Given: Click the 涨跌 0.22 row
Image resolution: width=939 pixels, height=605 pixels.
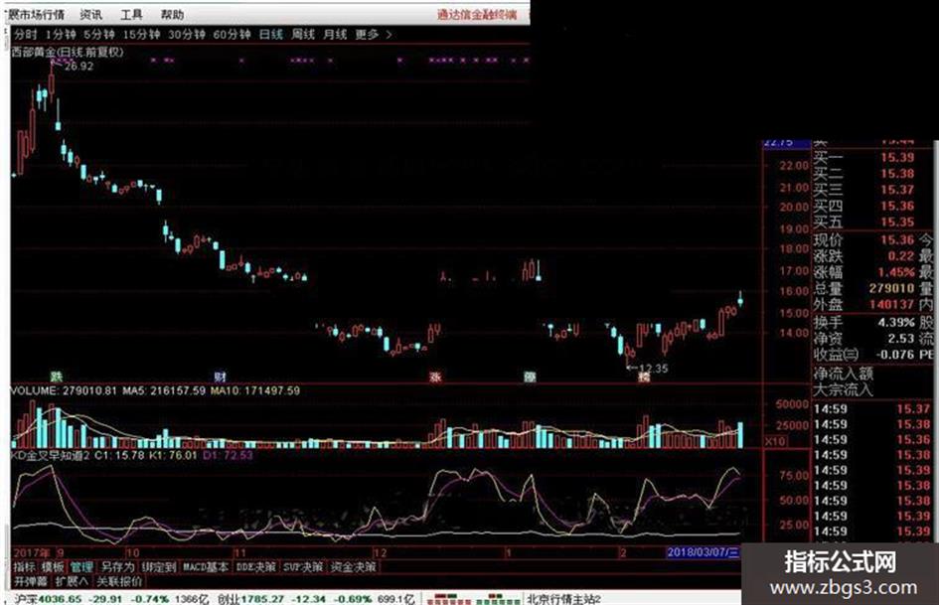Looking at the screenshot, I should click(x=864, y=256).
